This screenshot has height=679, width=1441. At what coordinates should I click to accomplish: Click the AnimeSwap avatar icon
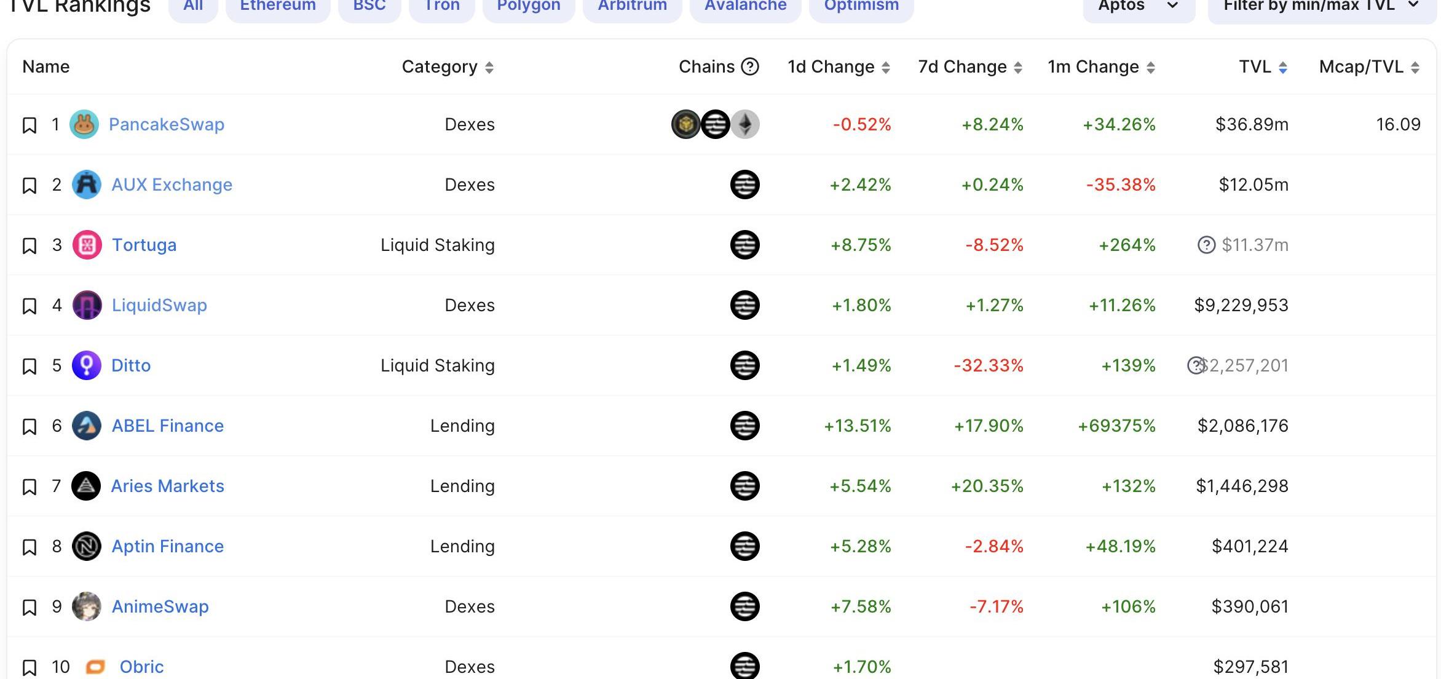click(87, 607)
